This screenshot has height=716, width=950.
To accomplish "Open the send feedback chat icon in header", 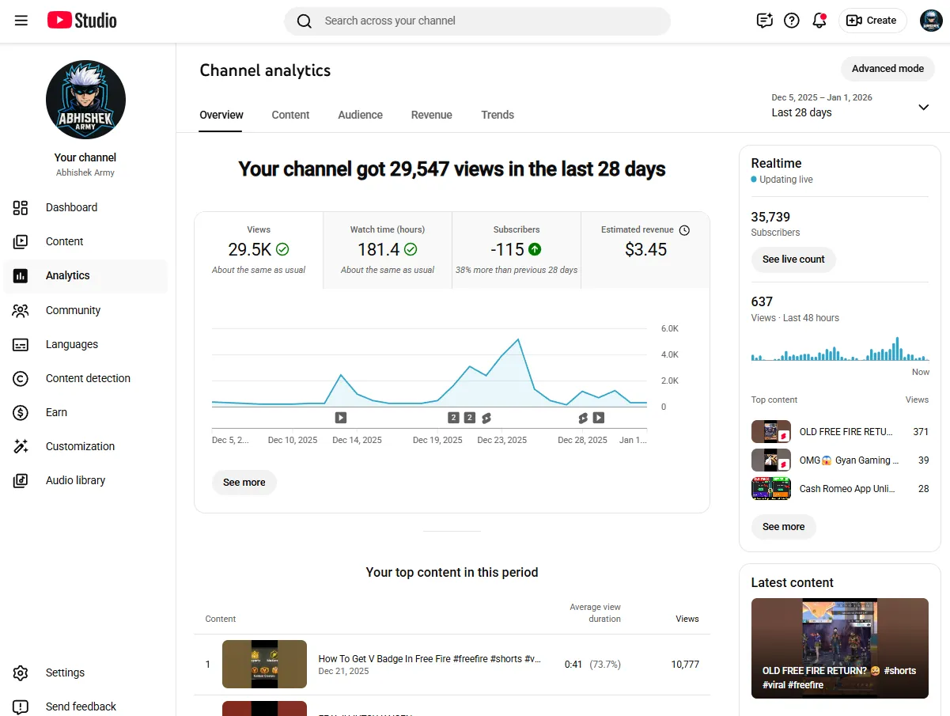I will click(764, 21).
